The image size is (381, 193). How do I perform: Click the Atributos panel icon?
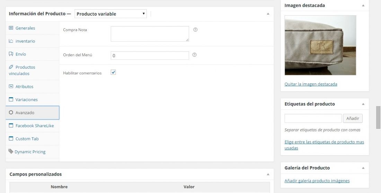(11, 86)
